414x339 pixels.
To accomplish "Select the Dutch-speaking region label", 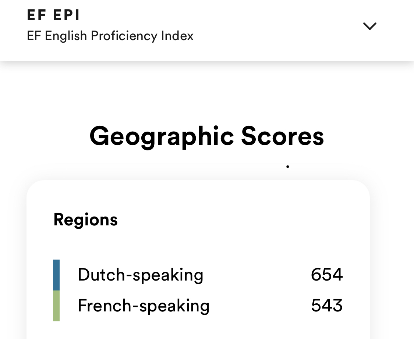I will tap(140, 275).
